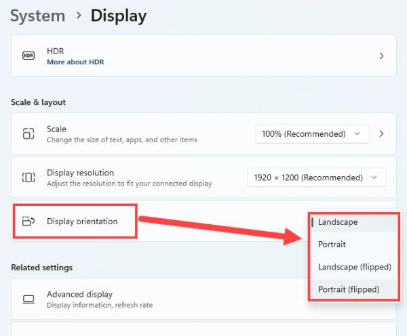Viewport: 407px width, 336px height.
Task: Click the HDR badge icon
Action: tap(28, 56)
